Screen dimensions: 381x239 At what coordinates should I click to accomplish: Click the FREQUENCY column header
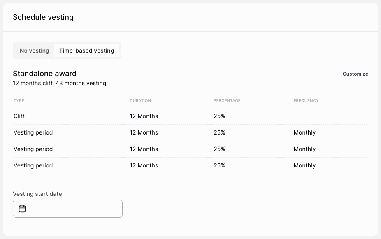(x=306, y=100)
